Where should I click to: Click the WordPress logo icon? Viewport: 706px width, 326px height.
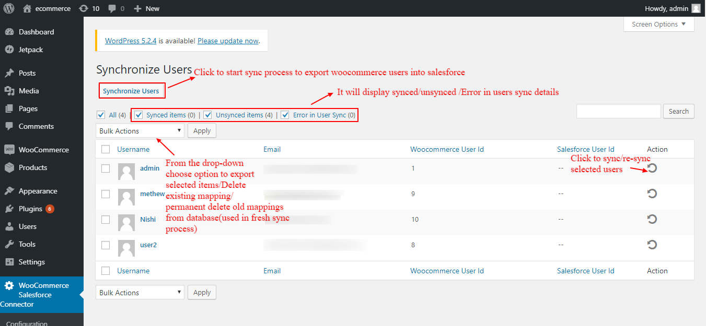(x=9, y=8)
